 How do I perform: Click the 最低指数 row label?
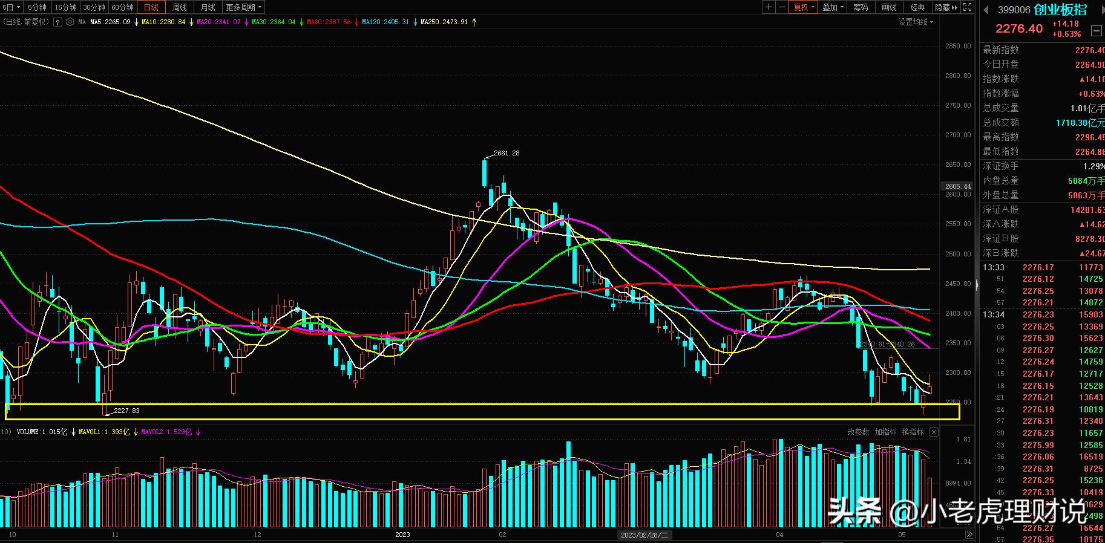click(x=1001, y=151)
